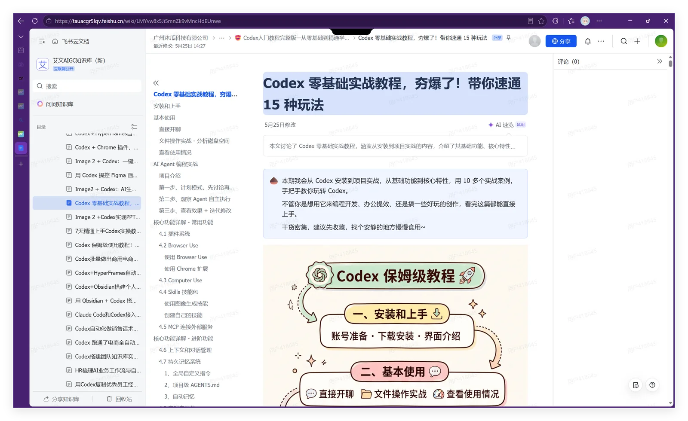
Task: Click the blue 分享 button
Action: (561, 41)
